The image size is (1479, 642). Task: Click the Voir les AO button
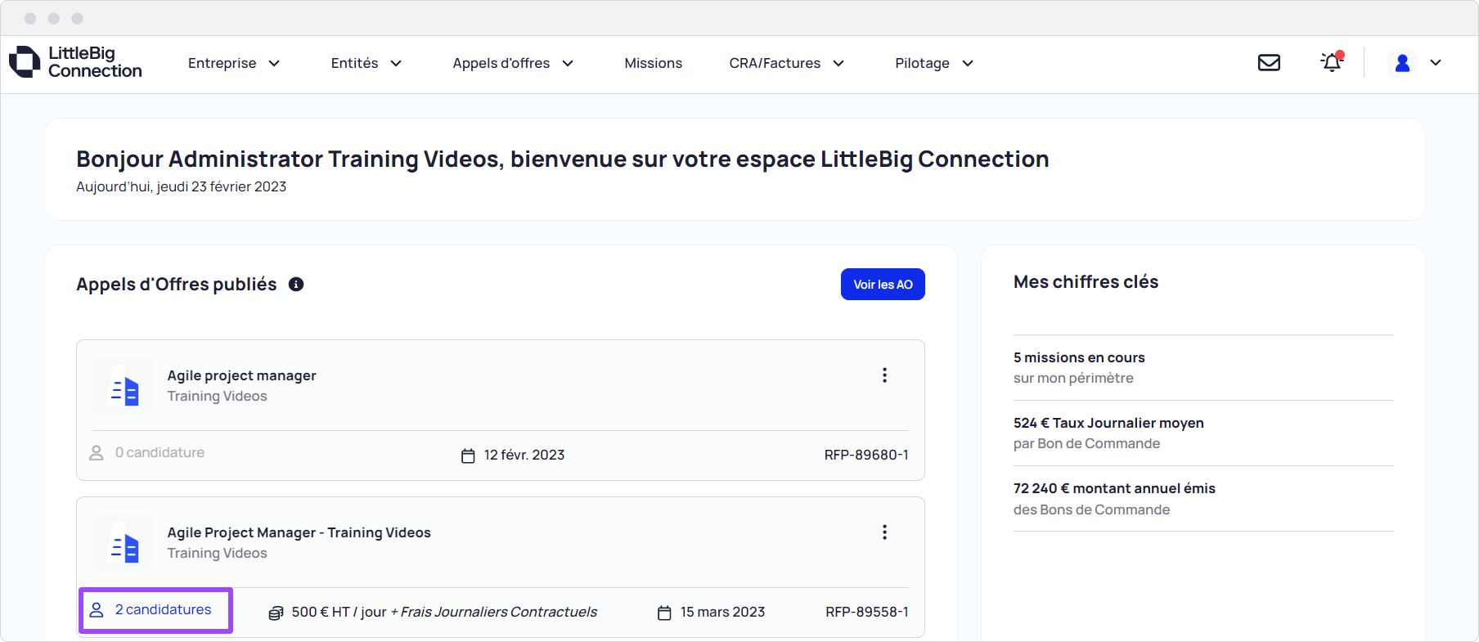tap(883, 284)
